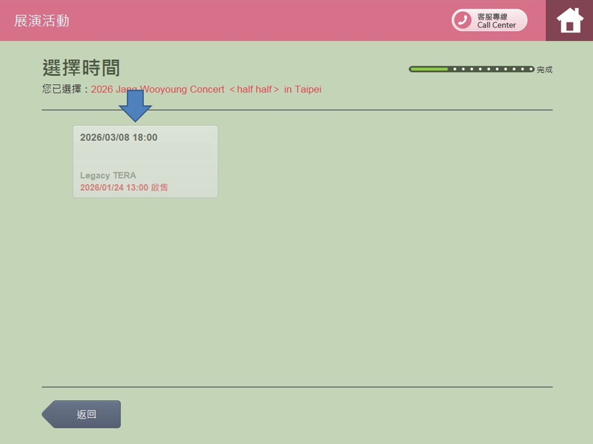
Task: Click the Wooyoung Concert event name
Action: point(182,89)
